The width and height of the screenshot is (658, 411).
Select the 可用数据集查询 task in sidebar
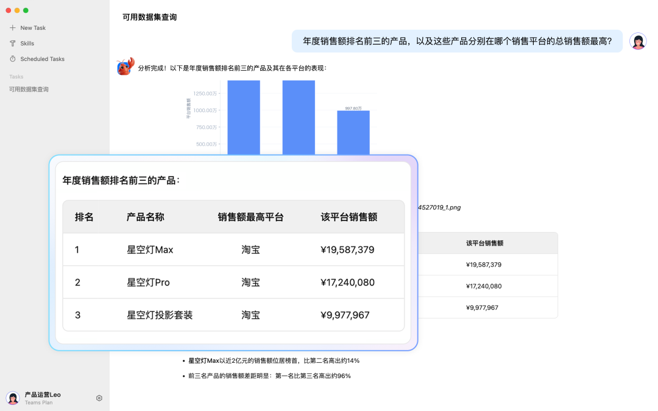[x=29, y=89]
